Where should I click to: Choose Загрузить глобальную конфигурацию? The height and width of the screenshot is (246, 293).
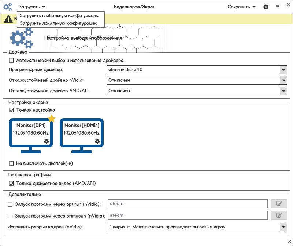click(59, 16)
